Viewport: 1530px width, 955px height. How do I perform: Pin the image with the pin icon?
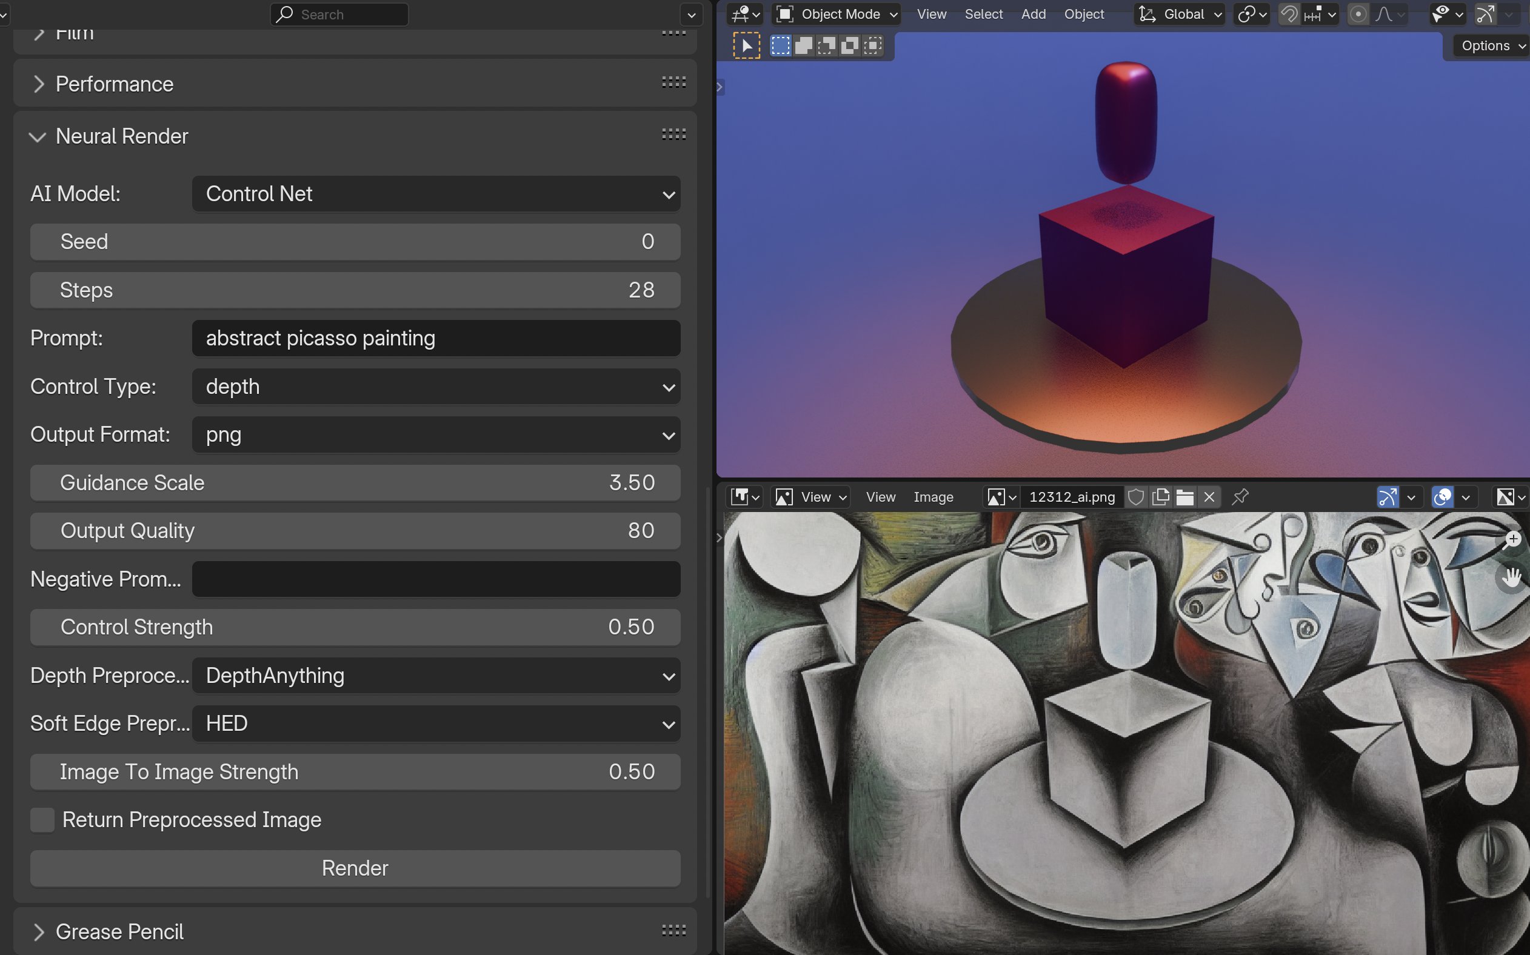pyautogui.click(x=1240, y=497)
